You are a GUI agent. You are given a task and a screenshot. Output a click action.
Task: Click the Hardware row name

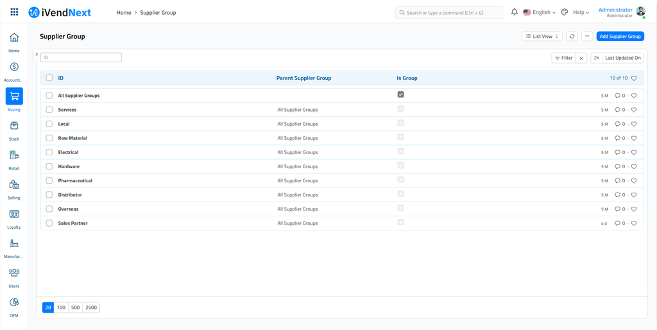(69, 166)
